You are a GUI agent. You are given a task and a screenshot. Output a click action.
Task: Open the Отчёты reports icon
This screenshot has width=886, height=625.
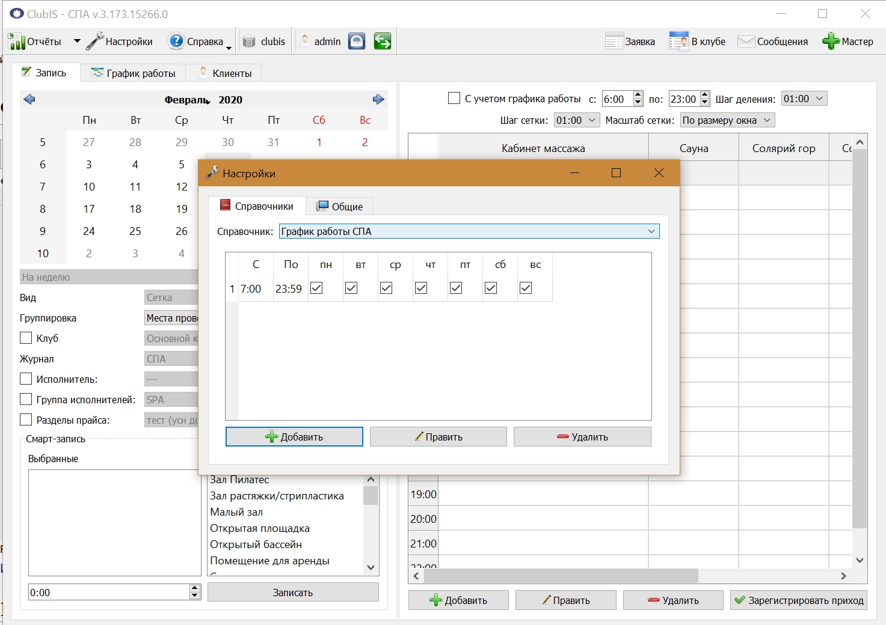(x=16, y=41)
